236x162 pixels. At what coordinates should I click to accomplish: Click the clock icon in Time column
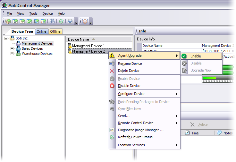tap(187, 133)
